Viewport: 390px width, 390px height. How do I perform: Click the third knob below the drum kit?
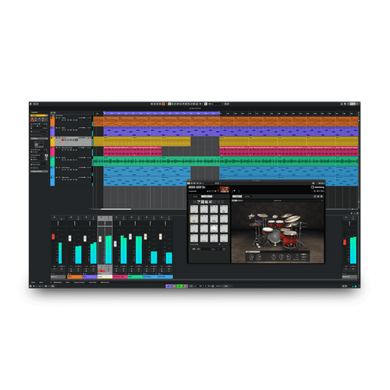(x=274, y=257)
